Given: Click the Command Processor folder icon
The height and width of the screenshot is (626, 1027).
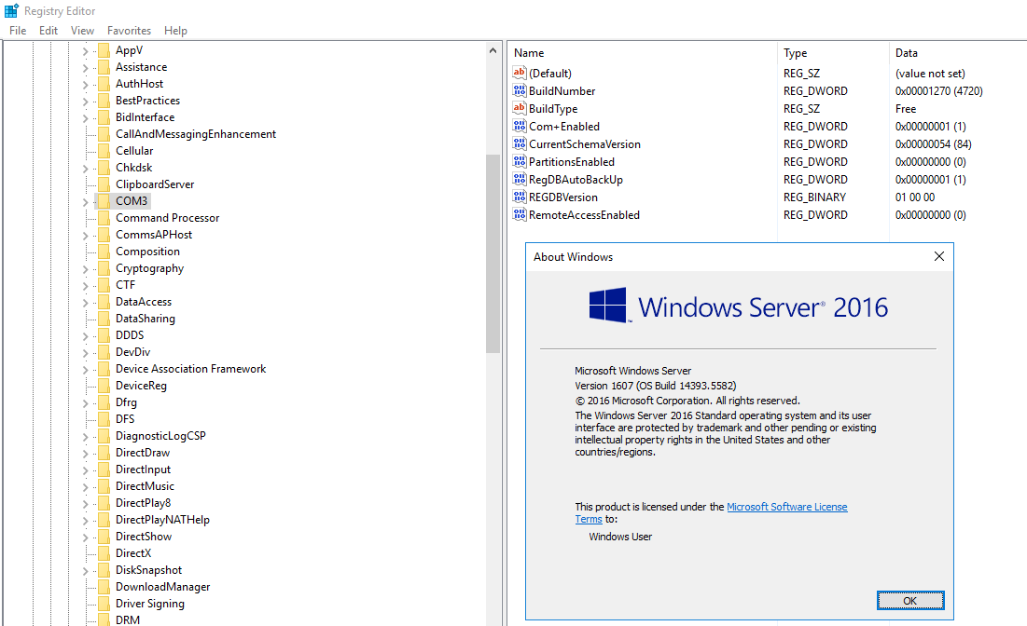Looking at the screenshot, I should (x=104, y=218).
